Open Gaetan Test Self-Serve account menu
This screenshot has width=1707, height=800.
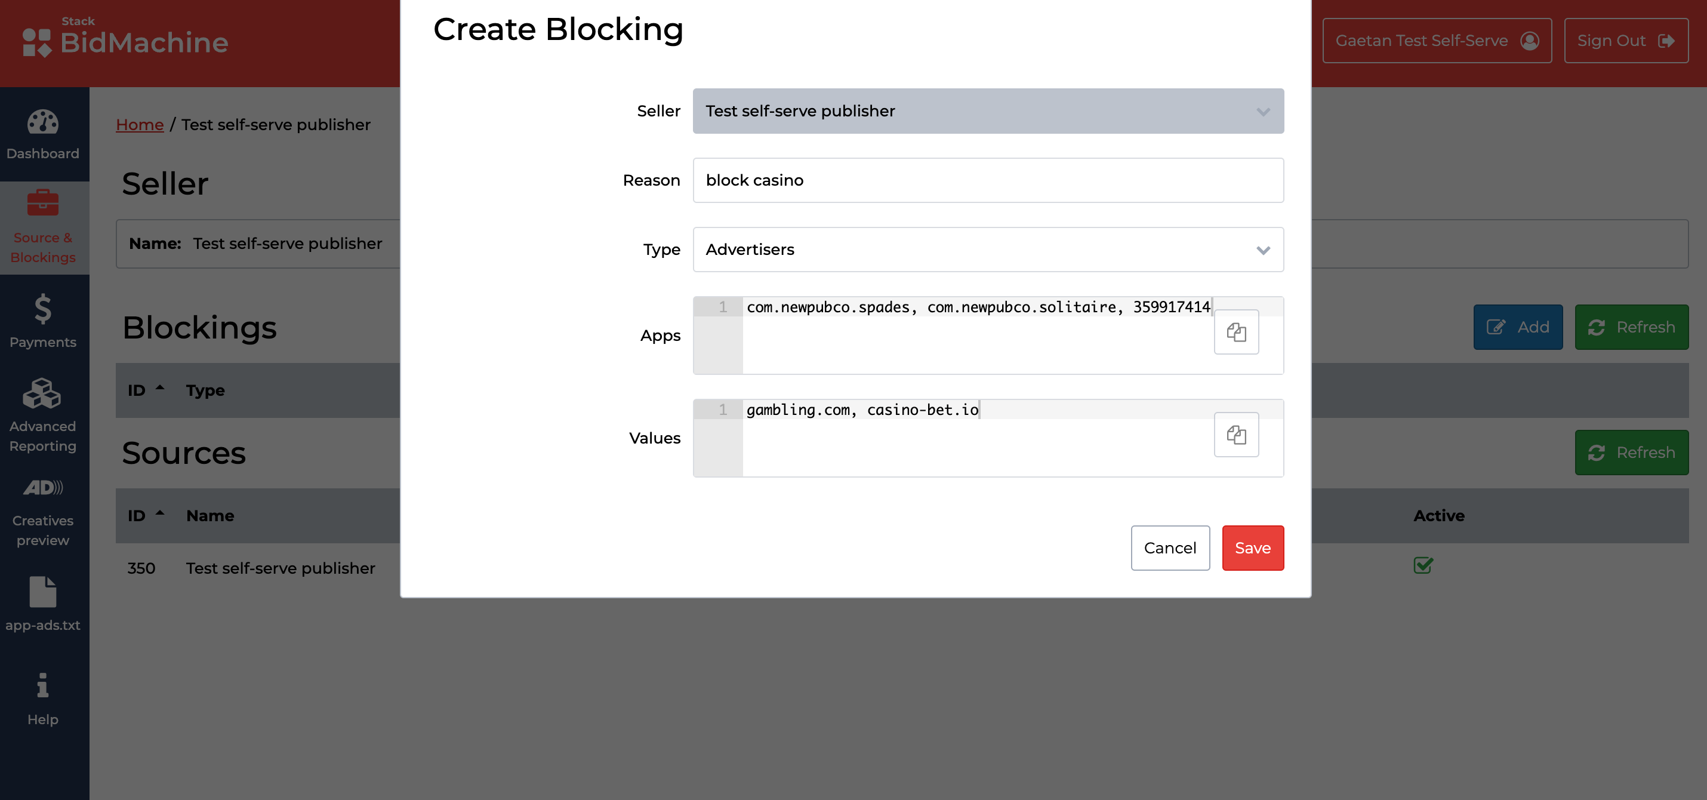point(1437,41)
